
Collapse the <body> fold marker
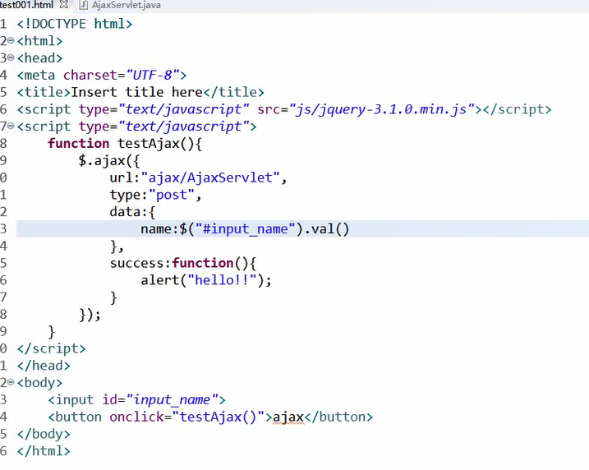(11, 382)
